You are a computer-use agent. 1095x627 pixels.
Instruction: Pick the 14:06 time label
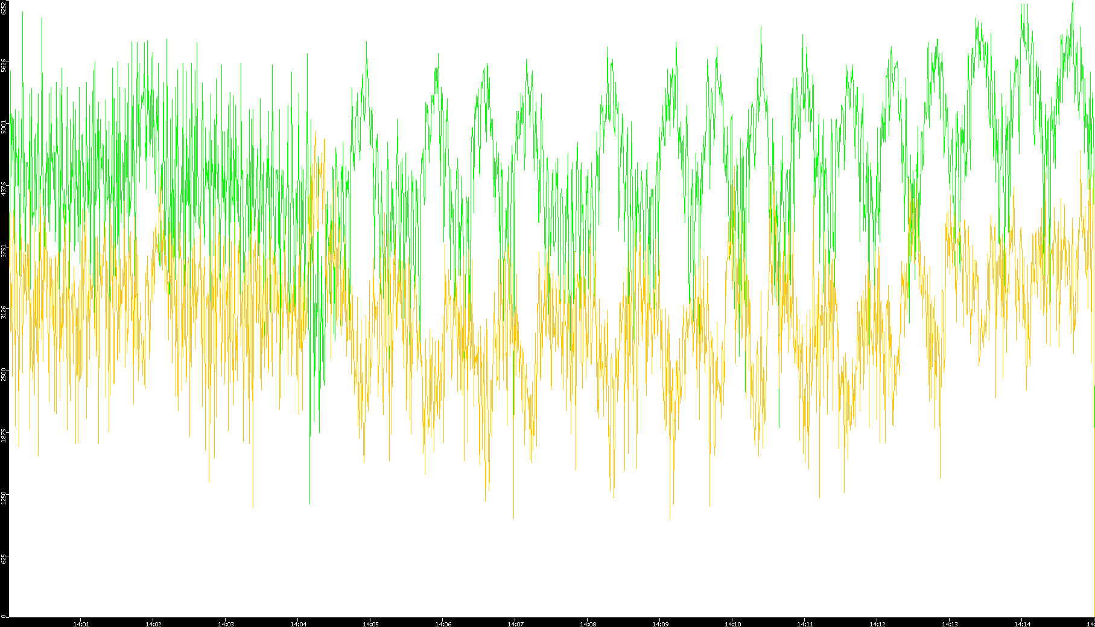(x=443, y=624)
